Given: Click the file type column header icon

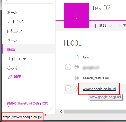Looking at the screenshot, I should click(77, 57).
